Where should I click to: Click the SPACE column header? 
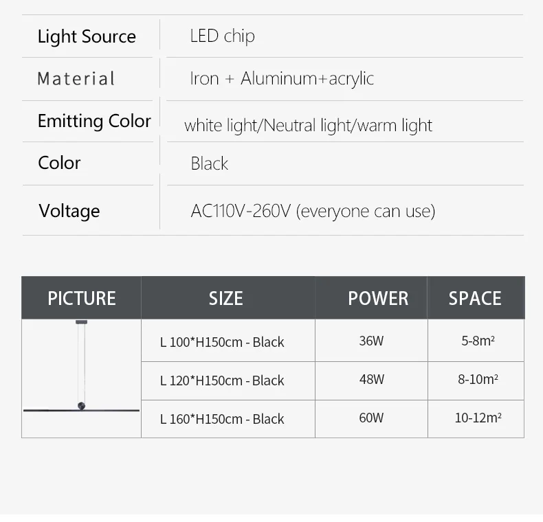tap(475, 298)
